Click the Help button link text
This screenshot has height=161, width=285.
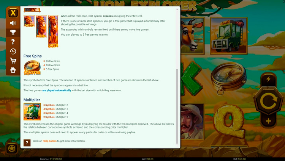coord(49,141)
